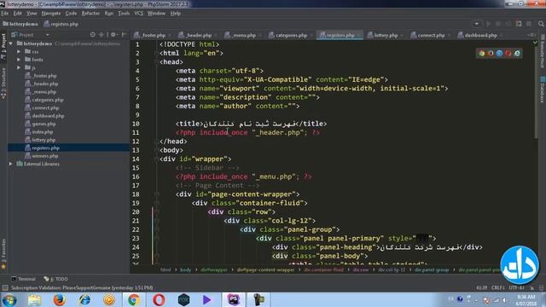The height and width of the screenshot is (307, 546).
Task: Open the Terminal tool window
Action: [23, 279]
